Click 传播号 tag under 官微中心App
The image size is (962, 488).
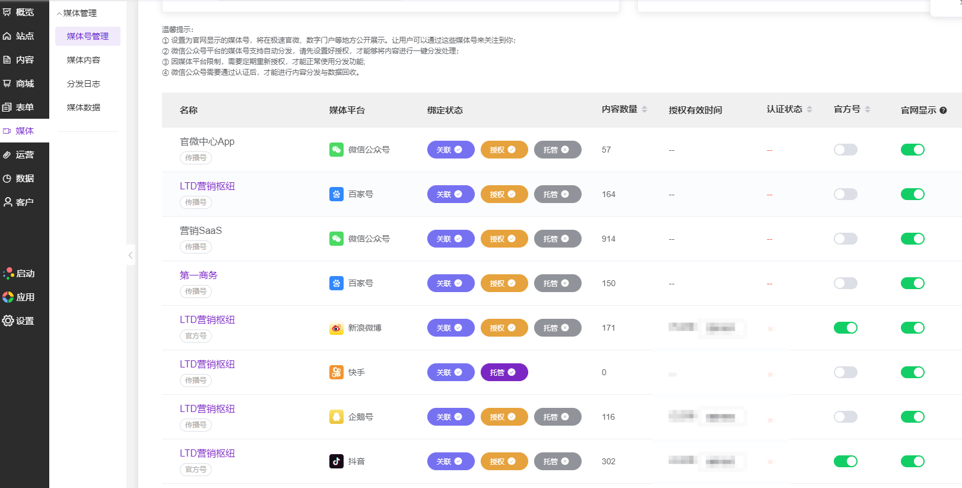point(196,158)
